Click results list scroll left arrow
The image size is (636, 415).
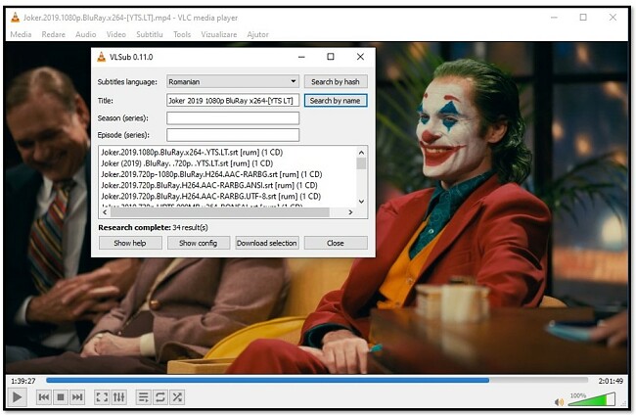coord(105,212)
